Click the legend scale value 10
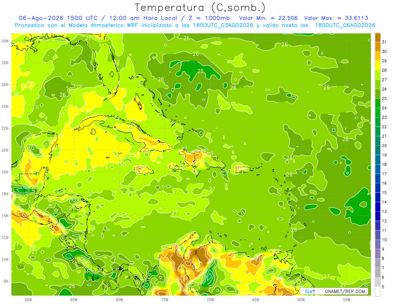The height and width of the screenshot is (304, 393). 384,240
